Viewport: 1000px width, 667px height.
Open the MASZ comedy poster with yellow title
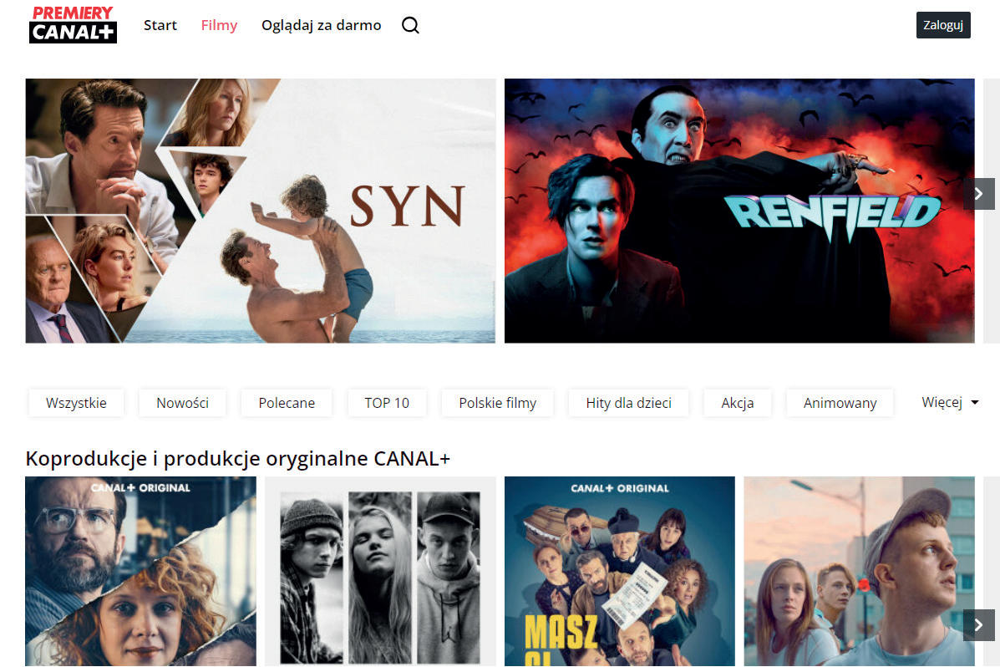pos(619,571)
